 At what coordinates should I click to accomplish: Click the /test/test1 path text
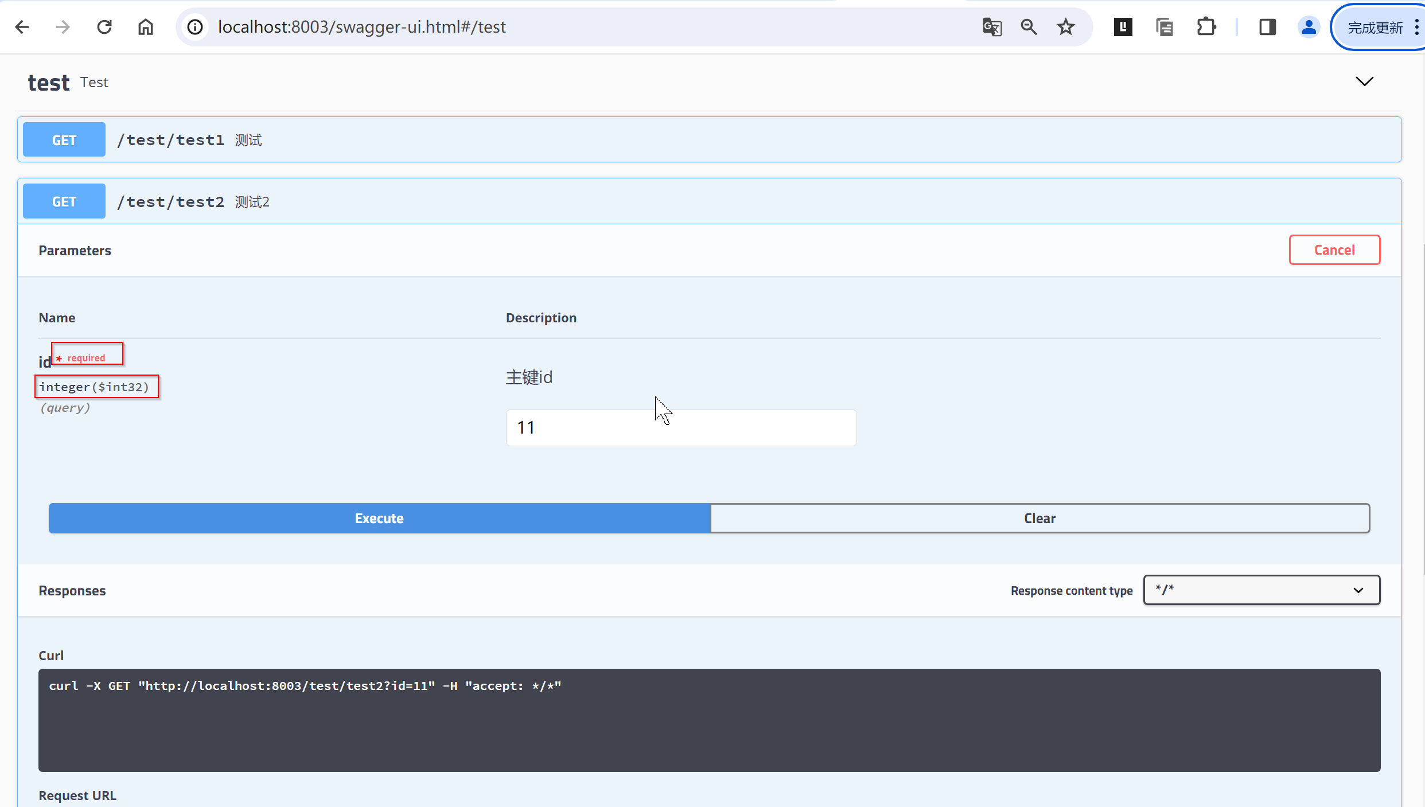pos(170,140)
